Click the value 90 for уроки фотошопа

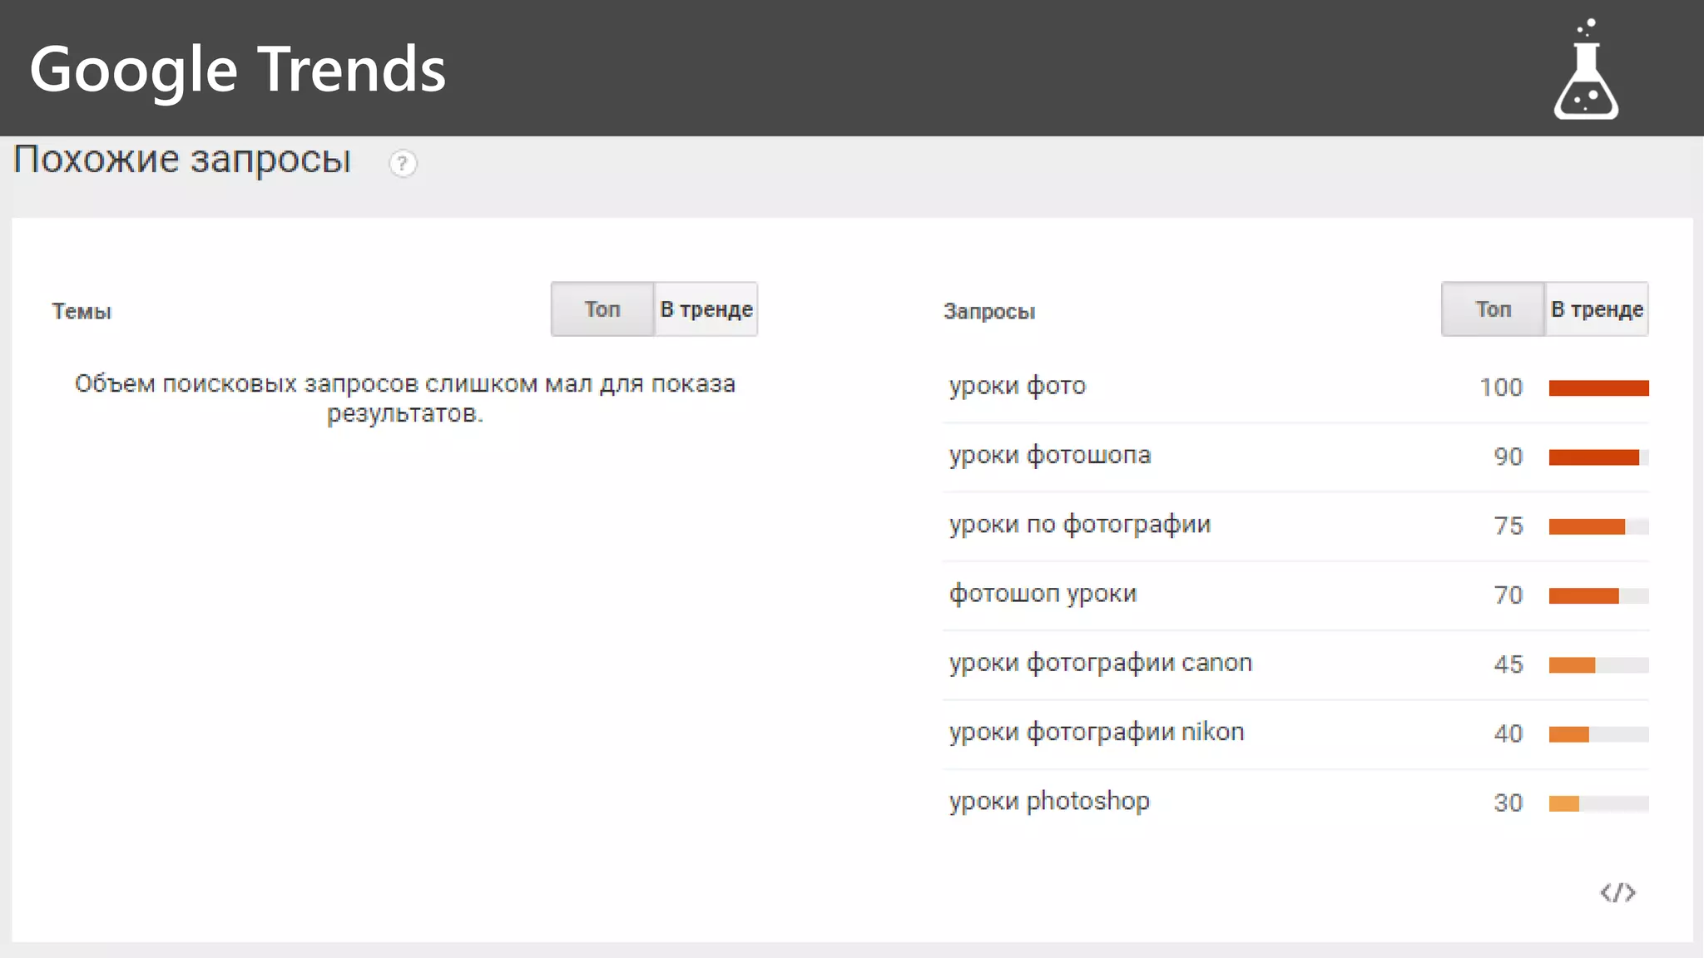(1508, 457)
